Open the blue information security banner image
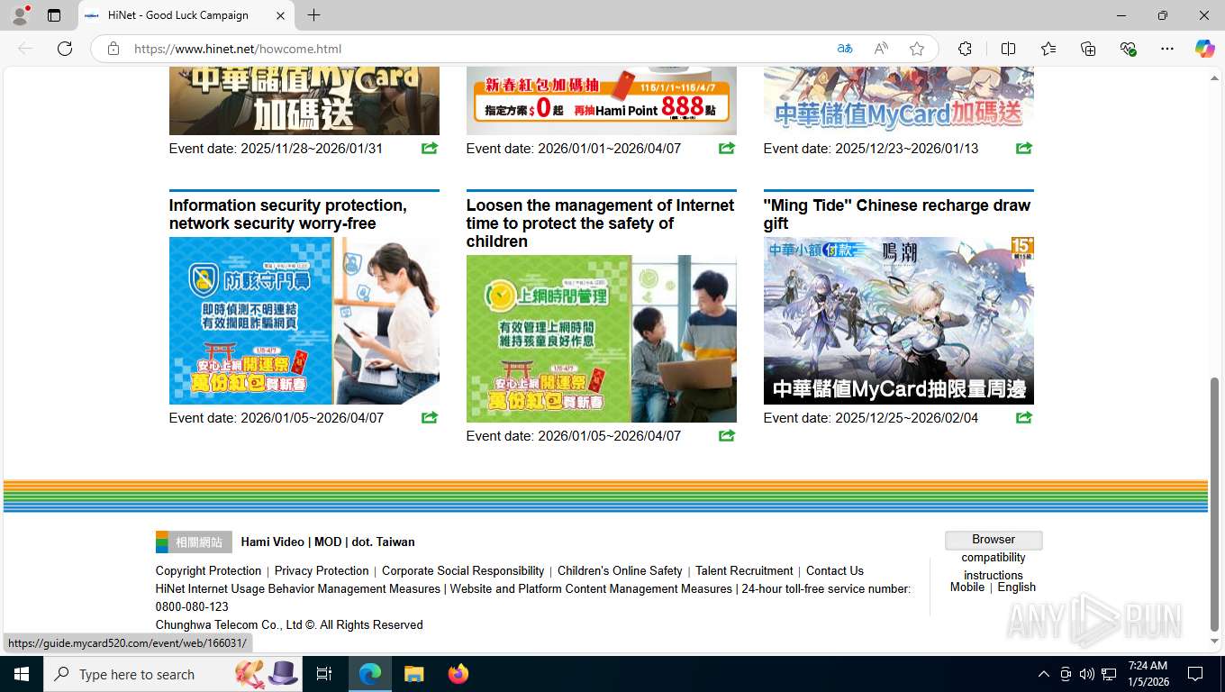The image size is (1225, 692). pyautogui.click(x=304, y=321)
